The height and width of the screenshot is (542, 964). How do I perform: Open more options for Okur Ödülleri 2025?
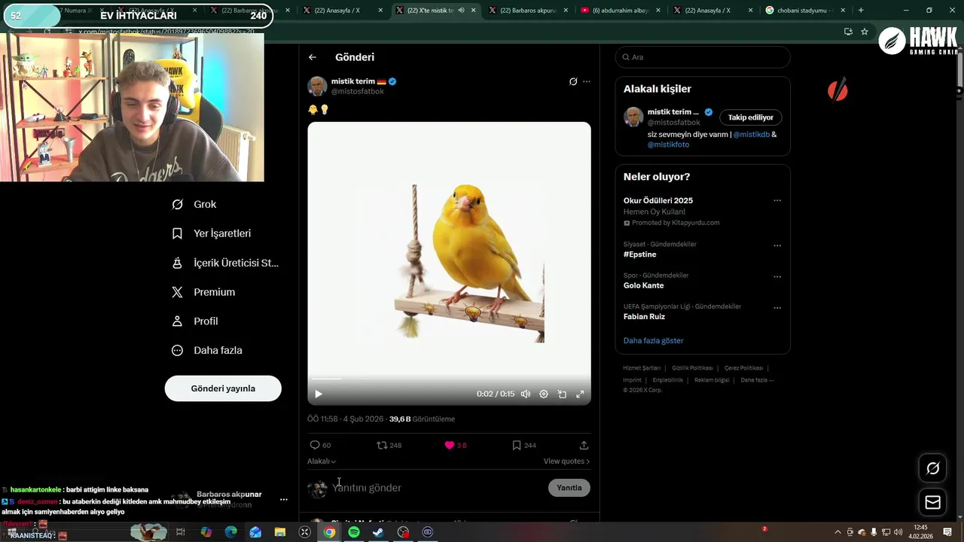(x=777, y=201)
